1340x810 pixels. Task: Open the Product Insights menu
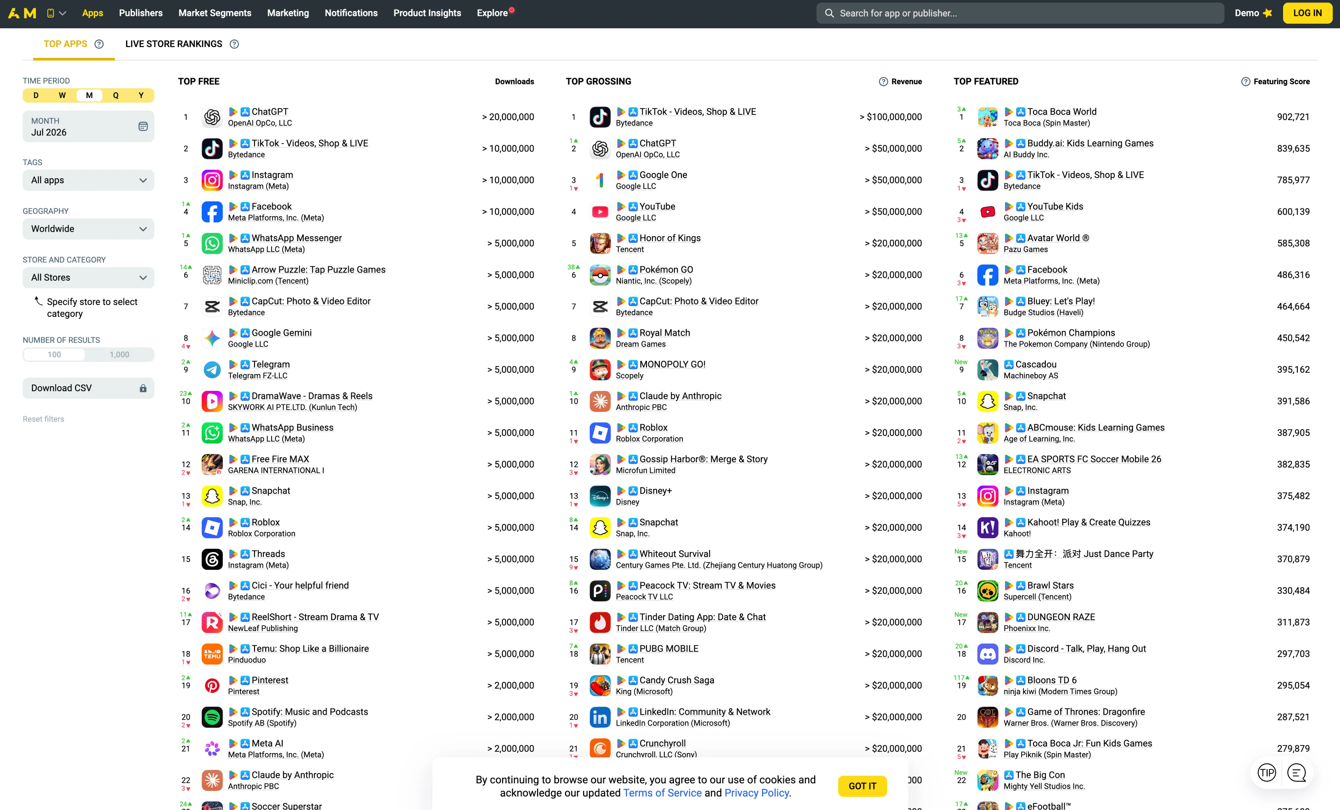point(427,13)
